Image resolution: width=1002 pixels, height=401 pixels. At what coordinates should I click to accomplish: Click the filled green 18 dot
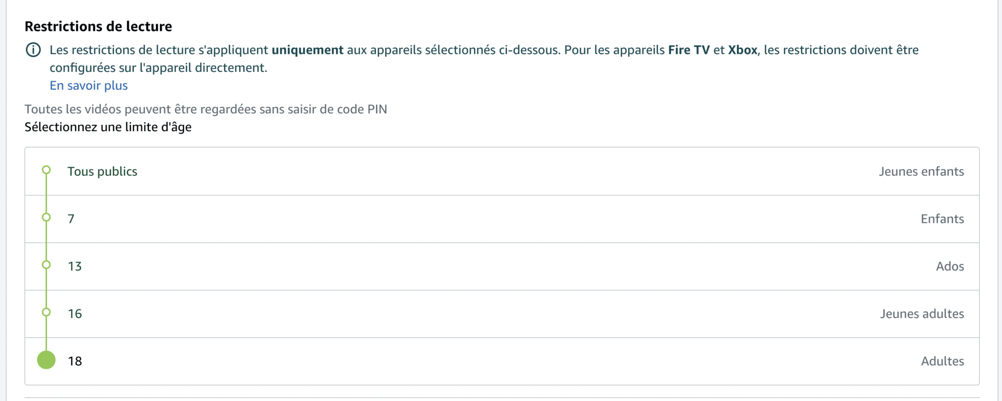coord(46,360)
